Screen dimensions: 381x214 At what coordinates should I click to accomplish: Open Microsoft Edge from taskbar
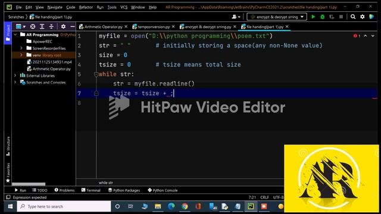pos(171,206)
